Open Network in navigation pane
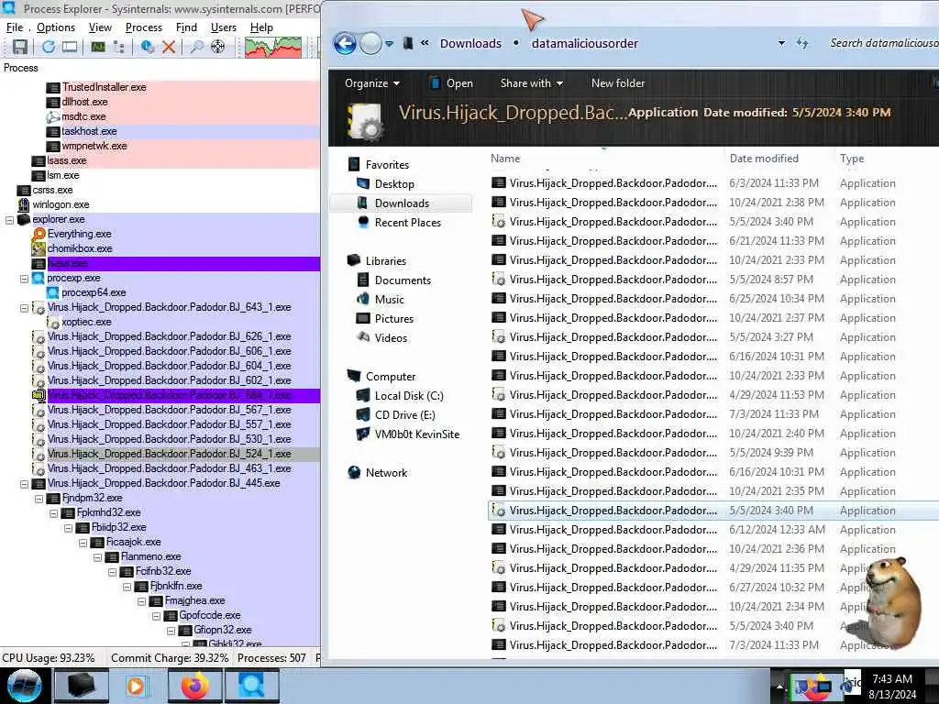The image size is (939, 704). tap(386, 473)
